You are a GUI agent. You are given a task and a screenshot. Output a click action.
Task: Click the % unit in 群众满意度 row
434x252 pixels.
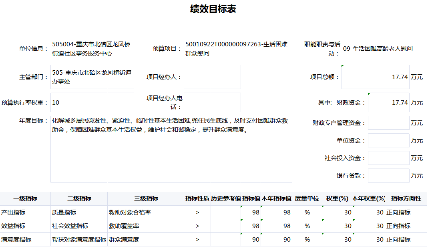307,239
